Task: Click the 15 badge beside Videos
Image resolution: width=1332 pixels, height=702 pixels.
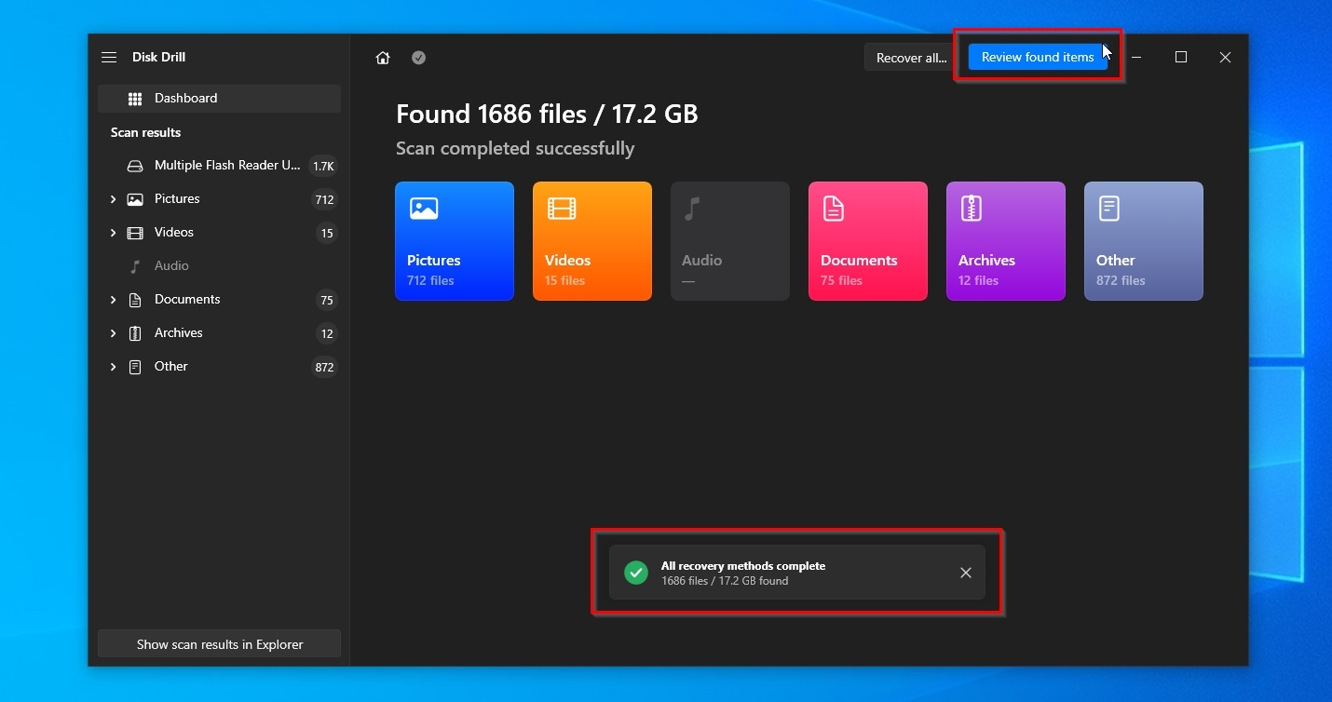Action: 326,234
